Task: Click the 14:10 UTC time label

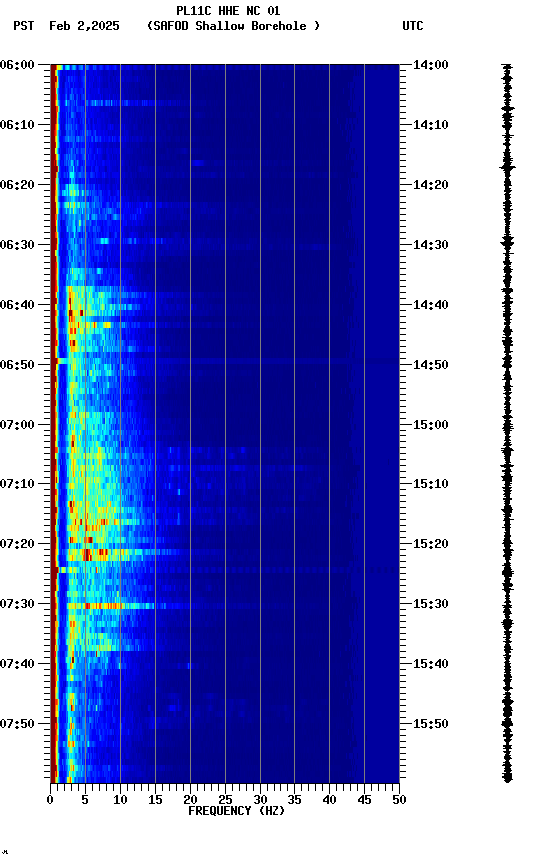Action: click(431, 125)
